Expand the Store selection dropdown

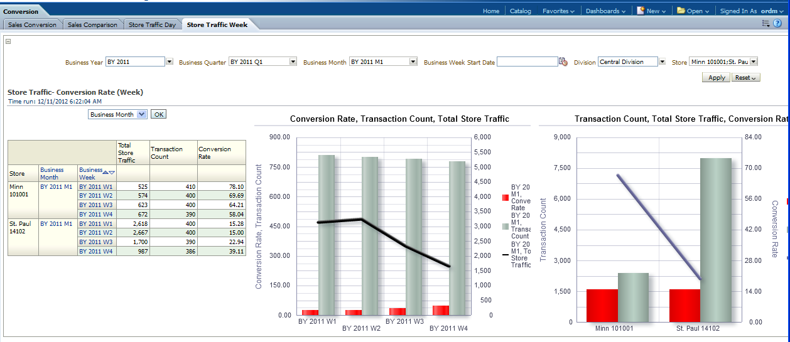point(754,61)
